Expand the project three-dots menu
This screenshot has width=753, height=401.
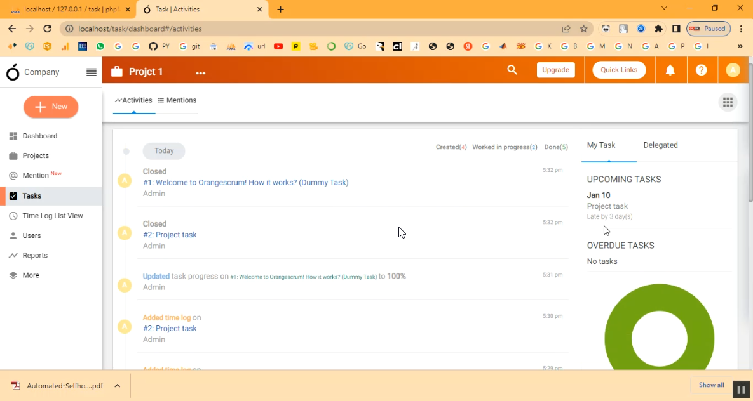point(201,73)
